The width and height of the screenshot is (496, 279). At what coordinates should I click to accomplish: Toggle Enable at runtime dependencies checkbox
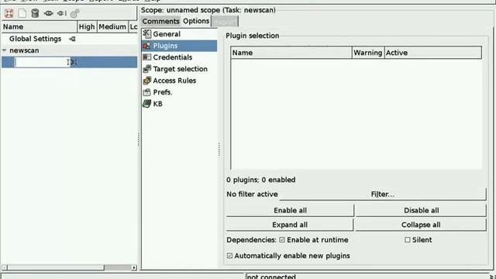coord(282,240)
